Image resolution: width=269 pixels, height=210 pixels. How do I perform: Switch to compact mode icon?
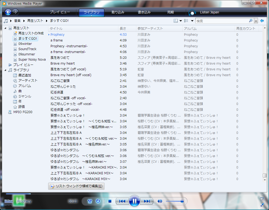262,204
